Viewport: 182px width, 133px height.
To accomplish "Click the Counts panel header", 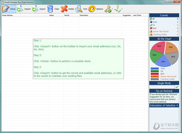I will click(164, 15).
